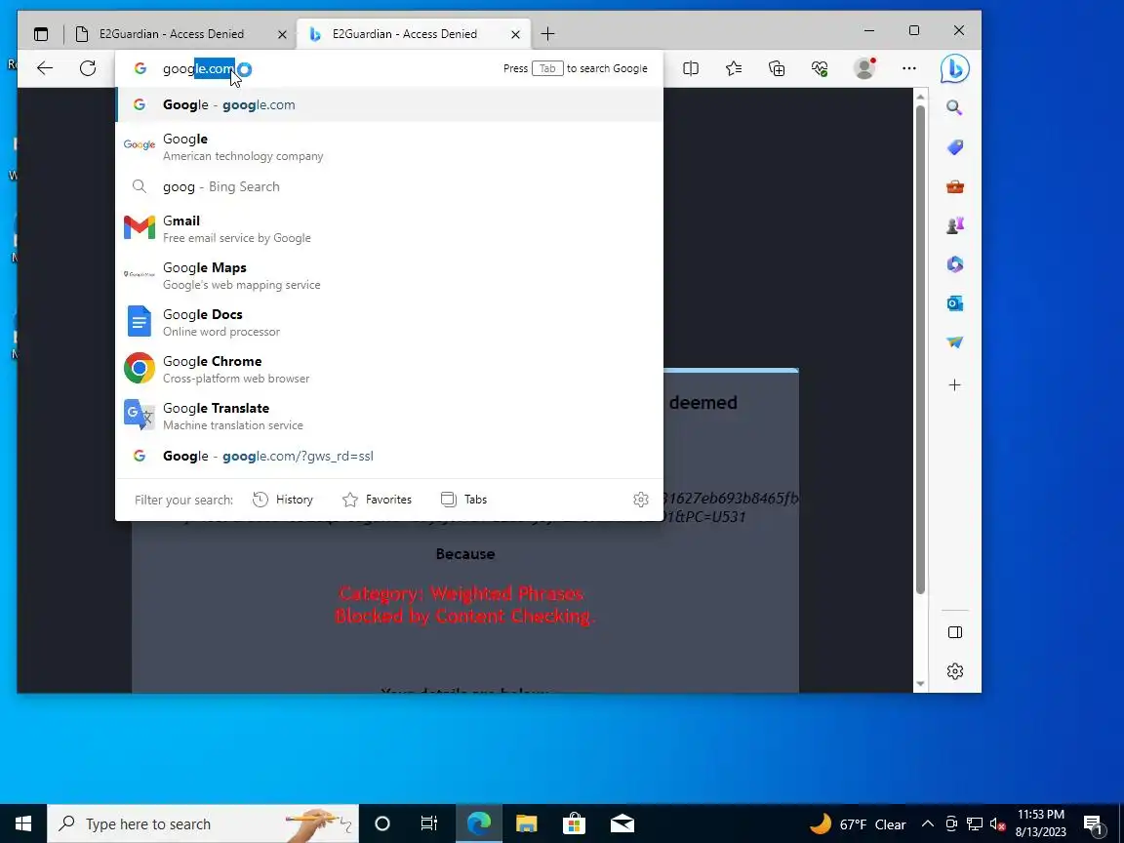Open the notification center icon

[x=1093, y=823]
